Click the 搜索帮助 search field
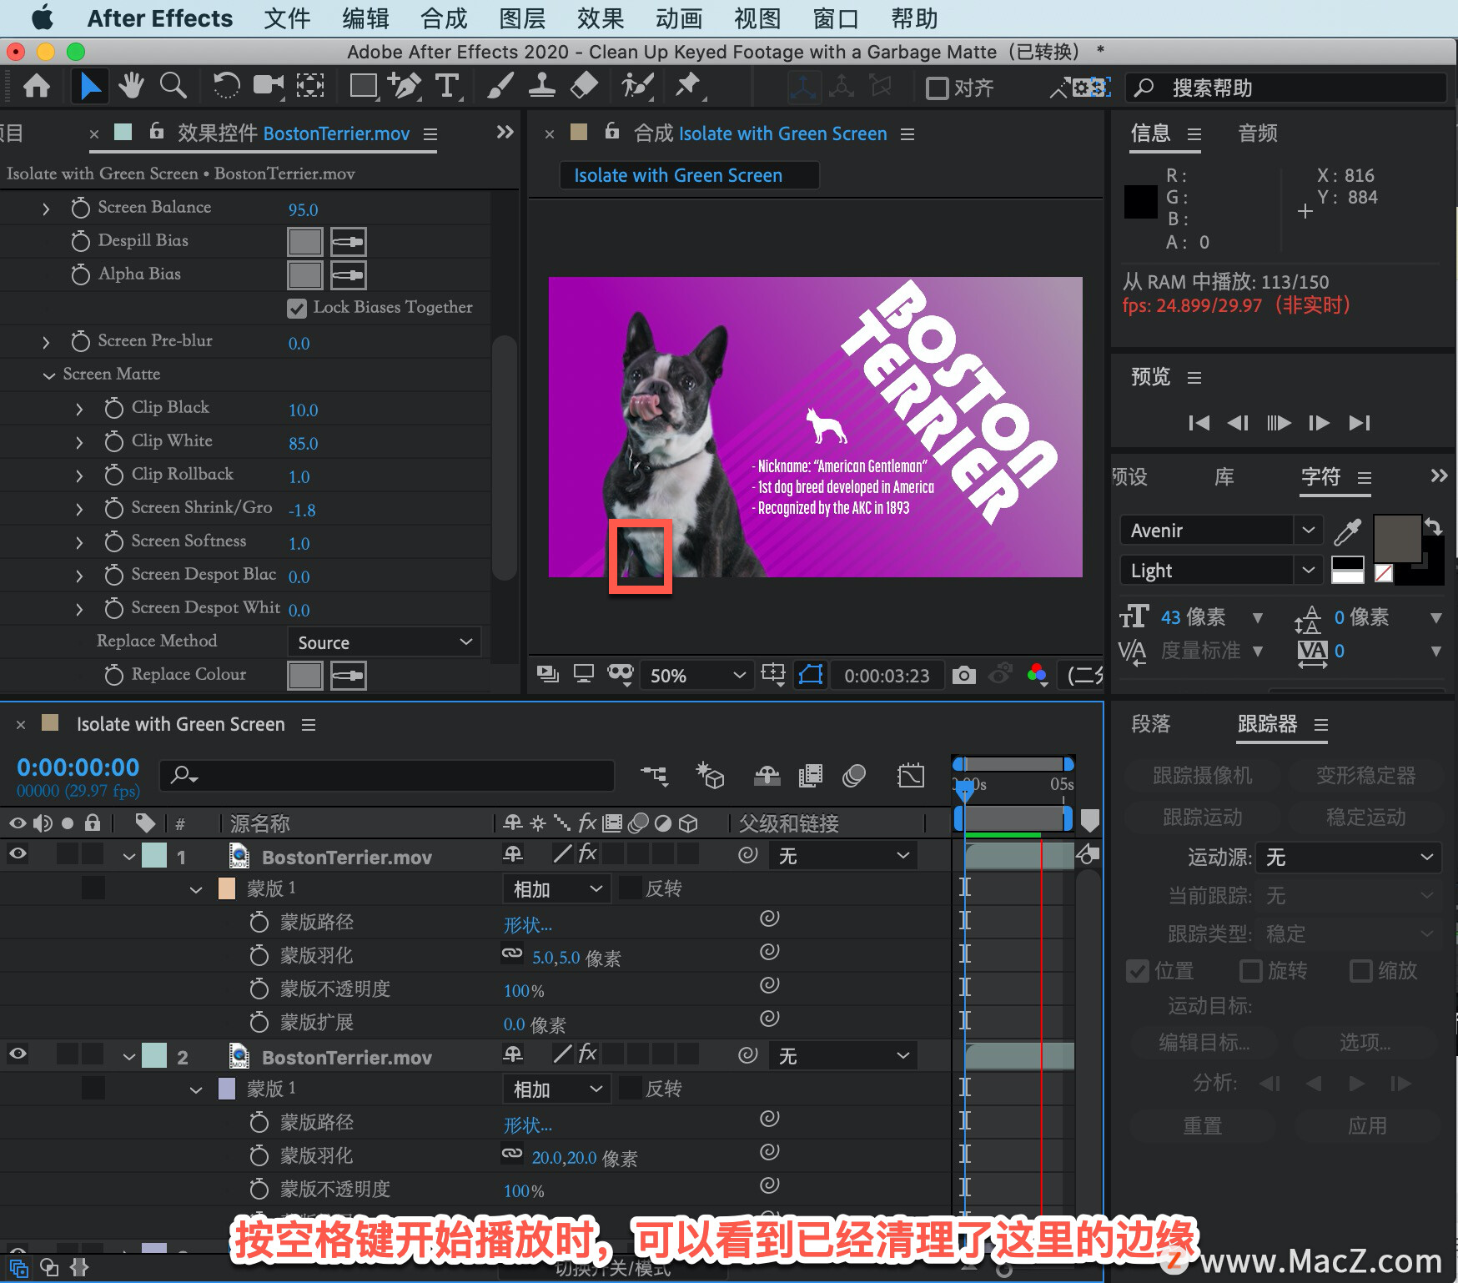The width and height of the screenshot is (1458, 1283). [x=1287, y=88]
